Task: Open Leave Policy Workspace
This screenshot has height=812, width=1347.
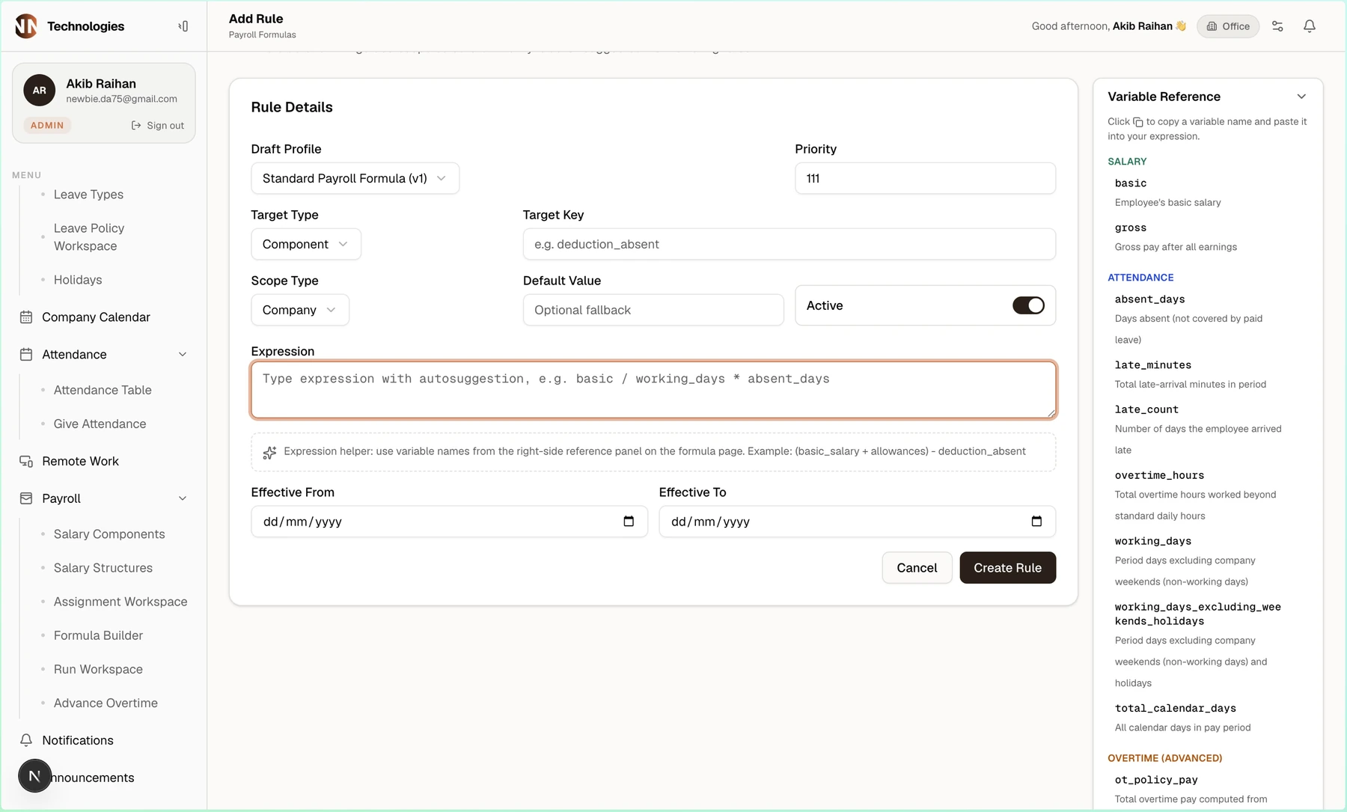Action: [x=89, y=237]
